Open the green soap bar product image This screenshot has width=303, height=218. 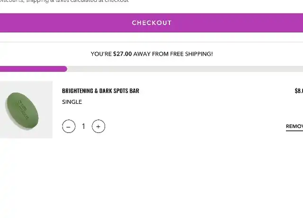(26, 109)
